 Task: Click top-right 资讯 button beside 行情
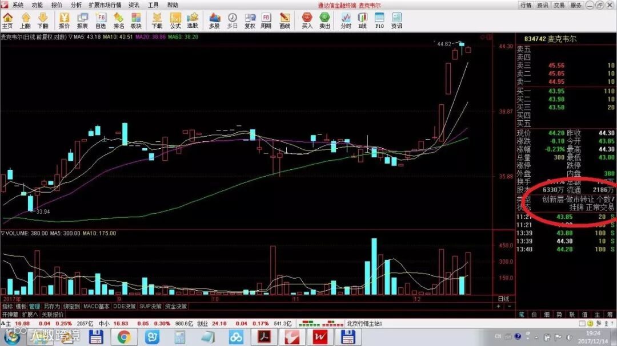(x=543, y=5)
